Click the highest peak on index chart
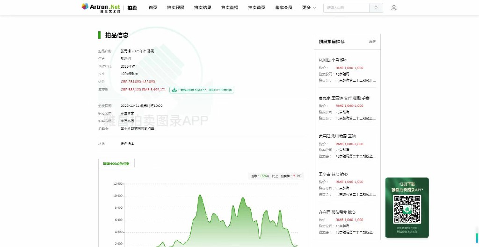The height and width of the screenshot is (247, 479). [x=200, y=195]
